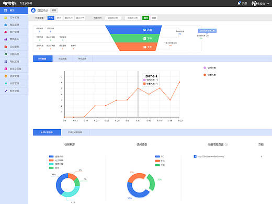The height and width of the screenshot is (204, 272).
Task: Click the small grey button beside page title
Action: pos(54,10)
